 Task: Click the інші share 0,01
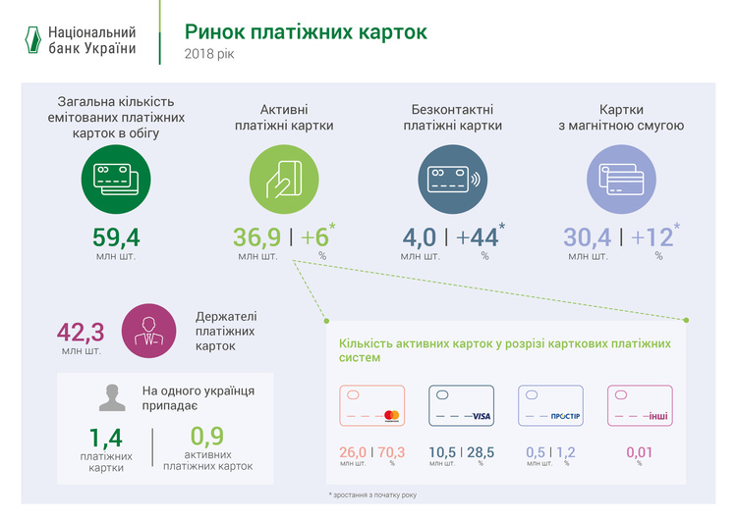pyautogui.click(x=640, y=452)
